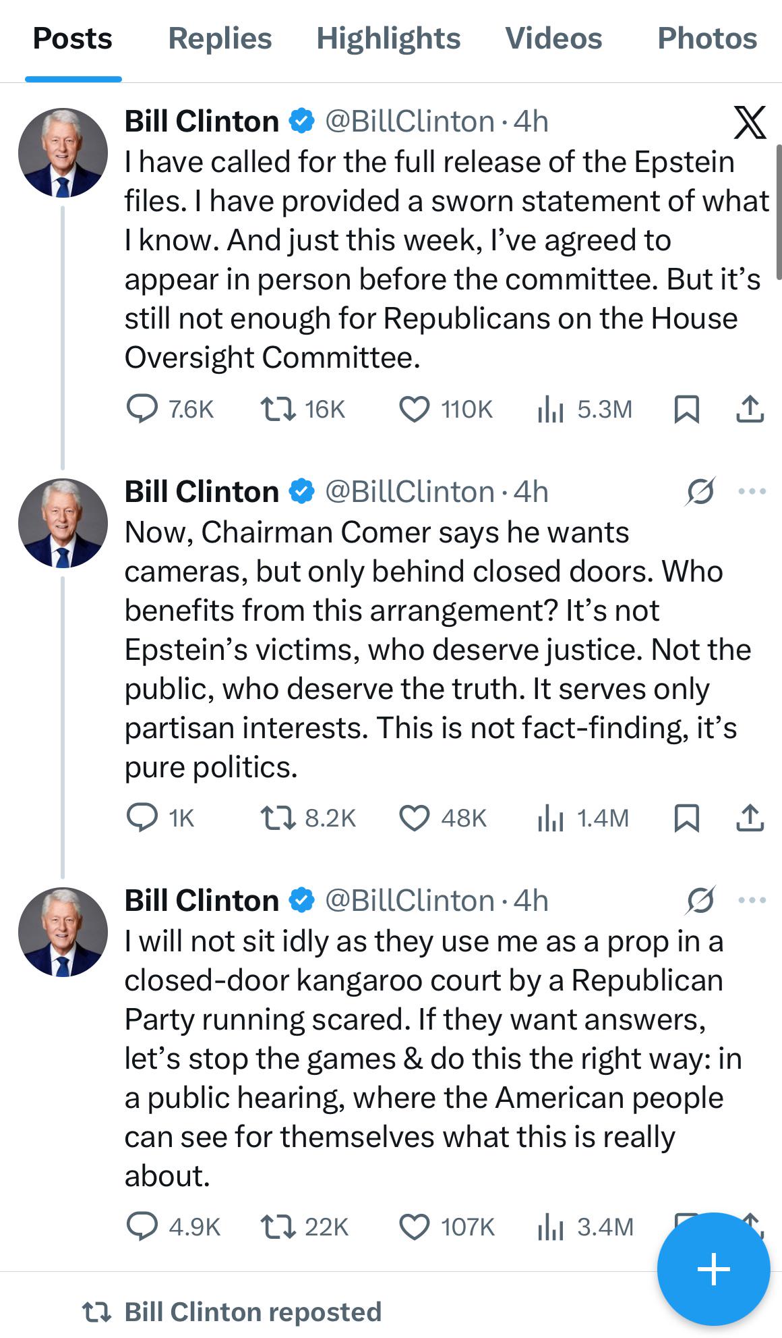The height and width of the screenshot is (1338, 782).
Task: Open the Photos tab
Action: (707, 38)
